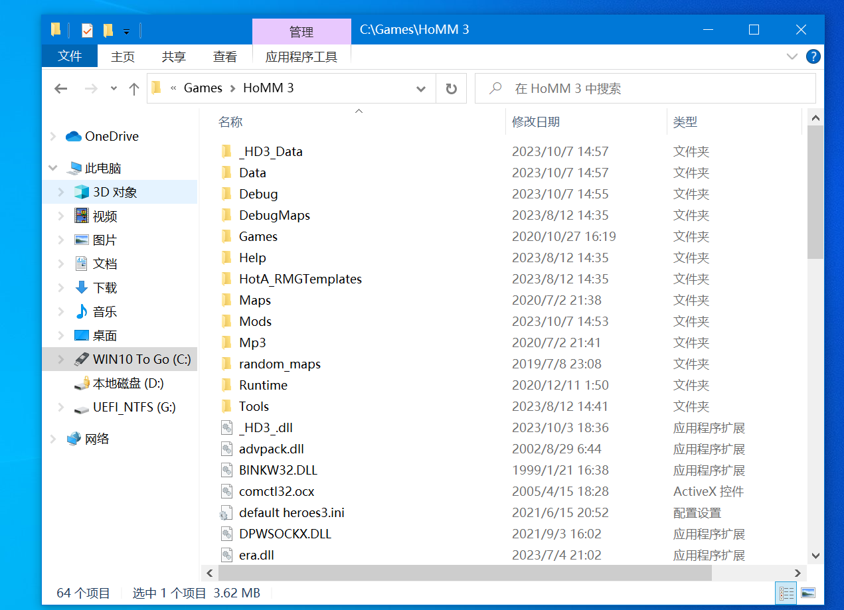Click the folder icon beside _HD3_Data
Image resolution: width=844 pixels, height=610 pixels.
(x=226, y=152)
